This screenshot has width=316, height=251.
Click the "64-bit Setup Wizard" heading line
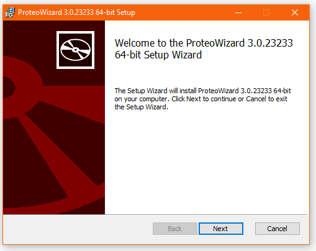(158, 55)
